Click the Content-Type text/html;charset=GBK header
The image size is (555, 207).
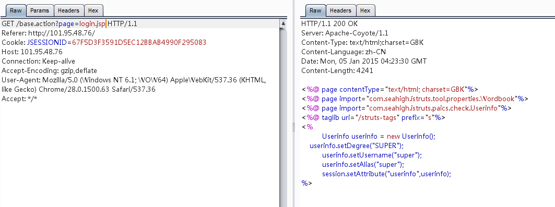pyautogui.click(x=362, y=42)
